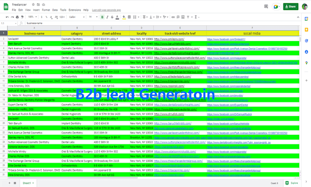This screenshot has width=311, height=187.
Task: Redo the last action
Action: coord(12,17)
